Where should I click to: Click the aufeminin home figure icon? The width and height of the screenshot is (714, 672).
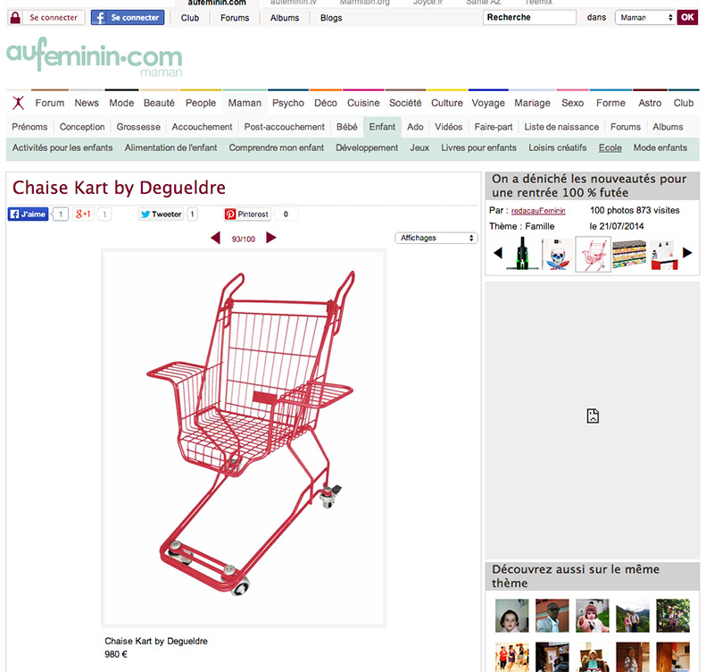[x=18, y=103]
